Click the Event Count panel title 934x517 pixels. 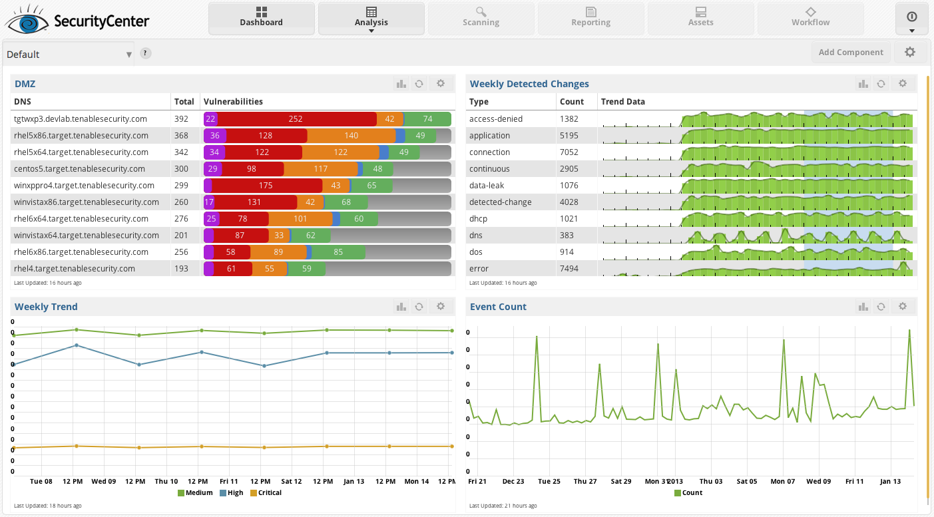[498, 307]
